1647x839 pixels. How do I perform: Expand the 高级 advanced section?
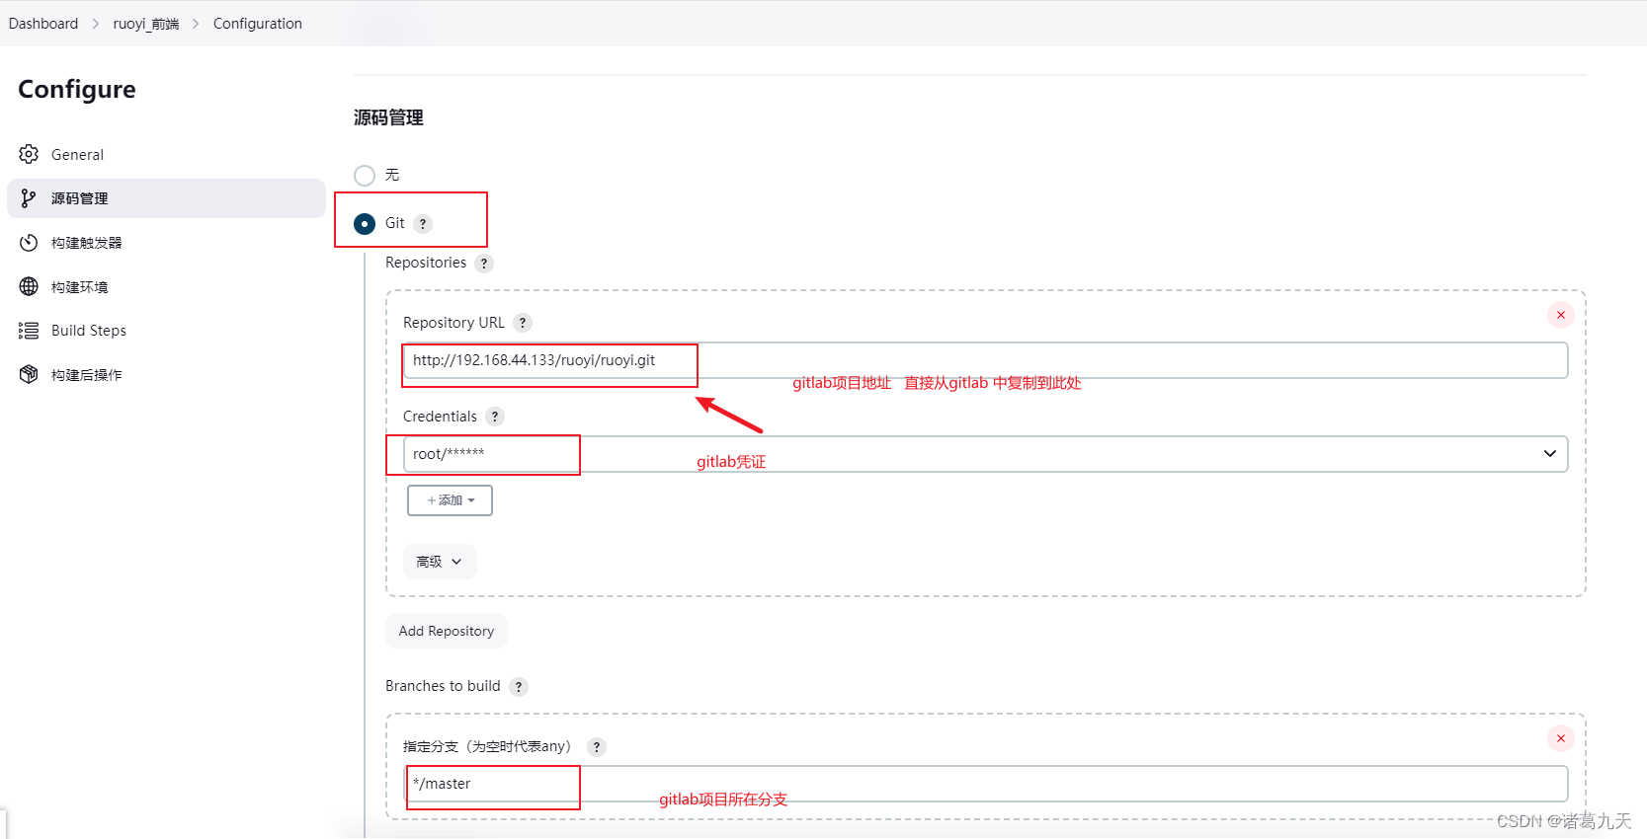[440, 562]
